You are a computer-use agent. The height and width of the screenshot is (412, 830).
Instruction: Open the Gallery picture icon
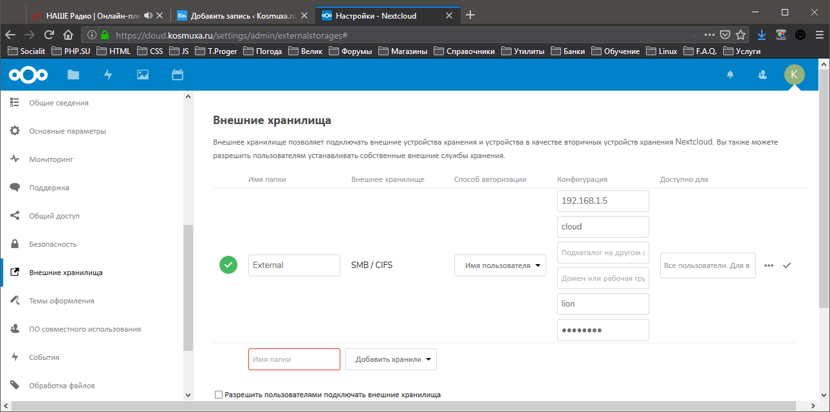tap(143, 75)
